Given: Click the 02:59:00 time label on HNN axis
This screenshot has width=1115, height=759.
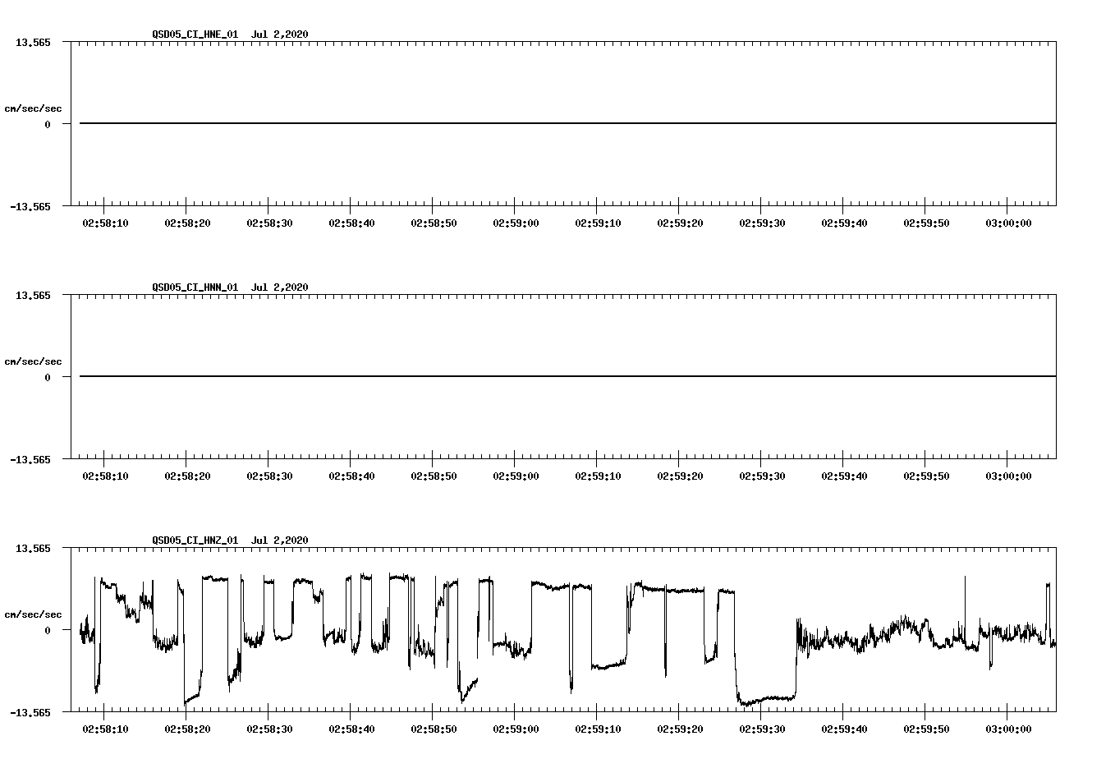Looking at the screenshot, I should [516, 476].
